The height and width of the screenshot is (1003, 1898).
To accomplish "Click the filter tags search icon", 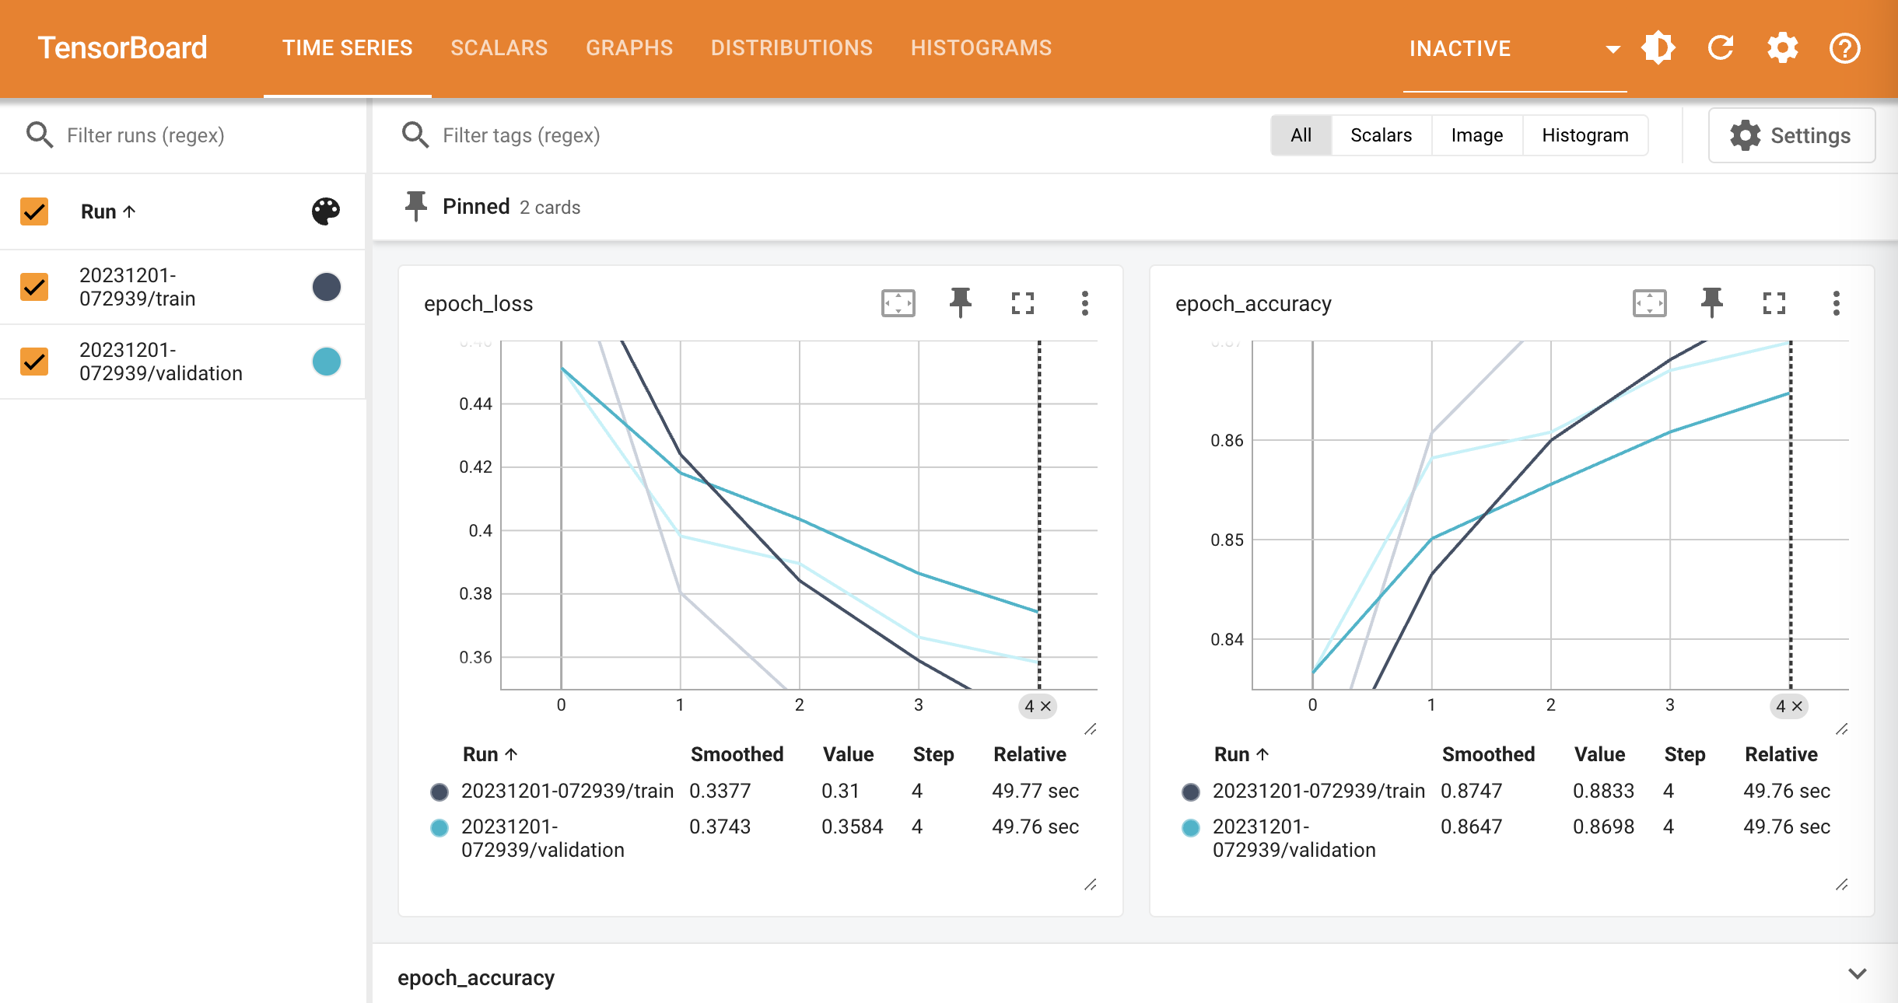I will (415, 135).
